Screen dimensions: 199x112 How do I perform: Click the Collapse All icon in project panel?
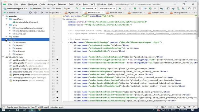click(35, 12)
